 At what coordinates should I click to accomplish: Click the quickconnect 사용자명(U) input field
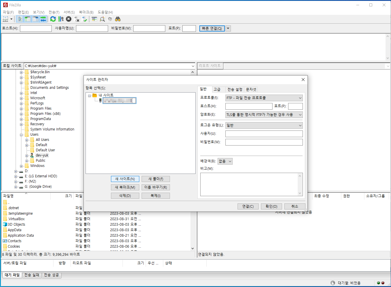92,28
